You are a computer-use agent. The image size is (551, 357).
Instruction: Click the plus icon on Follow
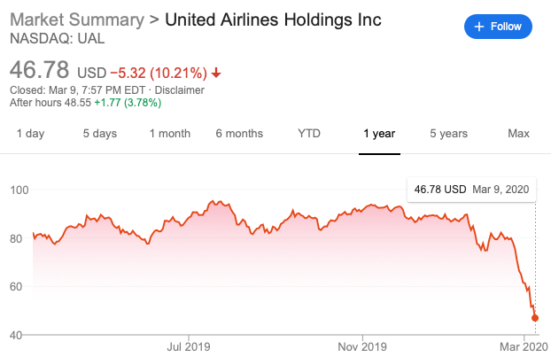click(x=480, y=27)
